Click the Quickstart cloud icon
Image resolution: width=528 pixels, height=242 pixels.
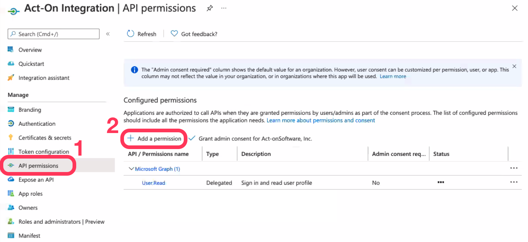tap(11, 64)
